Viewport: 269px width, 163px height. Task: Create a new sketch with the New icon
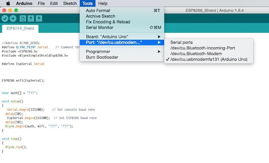(x=23, y=18)
